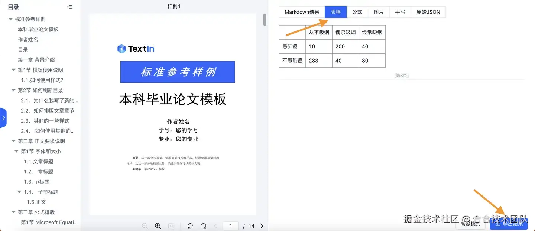Viewport: 535px width, 231px height.
Task: Click the table cell with 80
Action: click(x=372, y=60)
